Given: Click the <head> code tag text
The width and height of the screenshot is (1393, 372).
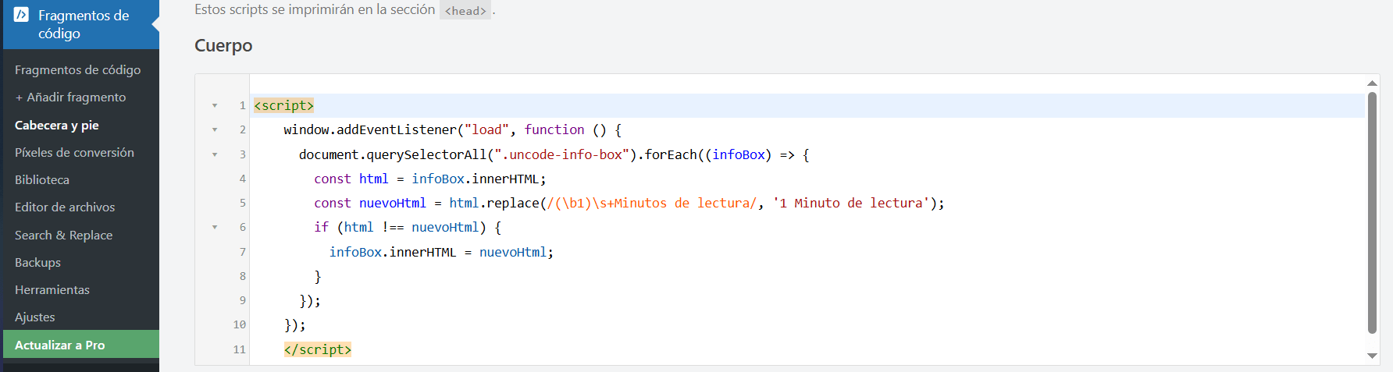Looking at the screenshot, I should pos(465,11).
